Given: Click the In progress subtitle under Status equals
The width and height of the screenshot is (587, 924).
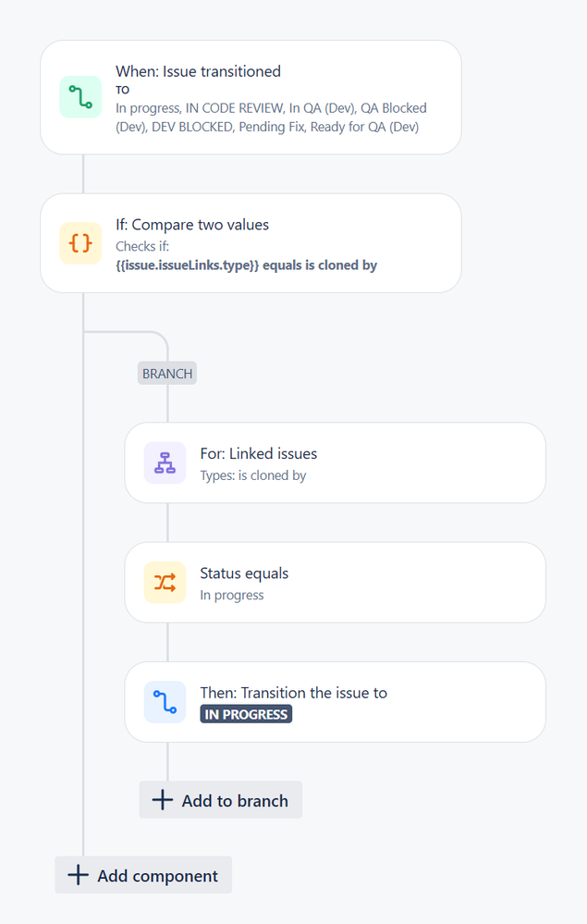Looking at the screenshot, I should (x=232, y=595).
